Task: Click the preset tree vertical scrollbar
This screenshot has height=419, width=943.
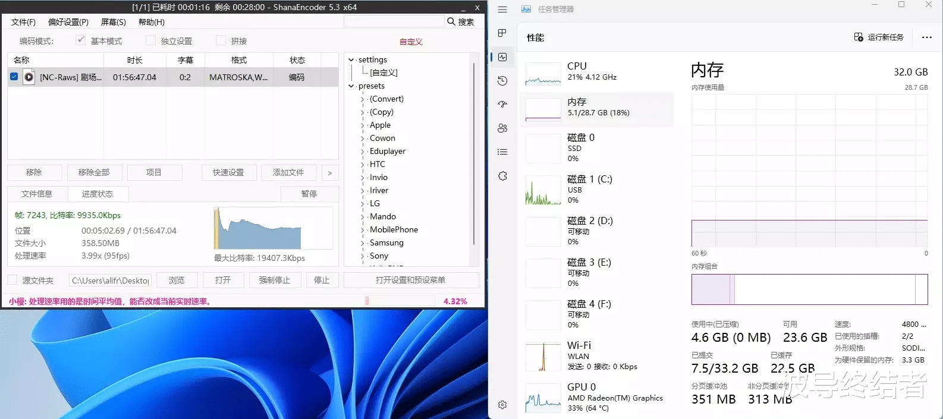Action: 474,155
